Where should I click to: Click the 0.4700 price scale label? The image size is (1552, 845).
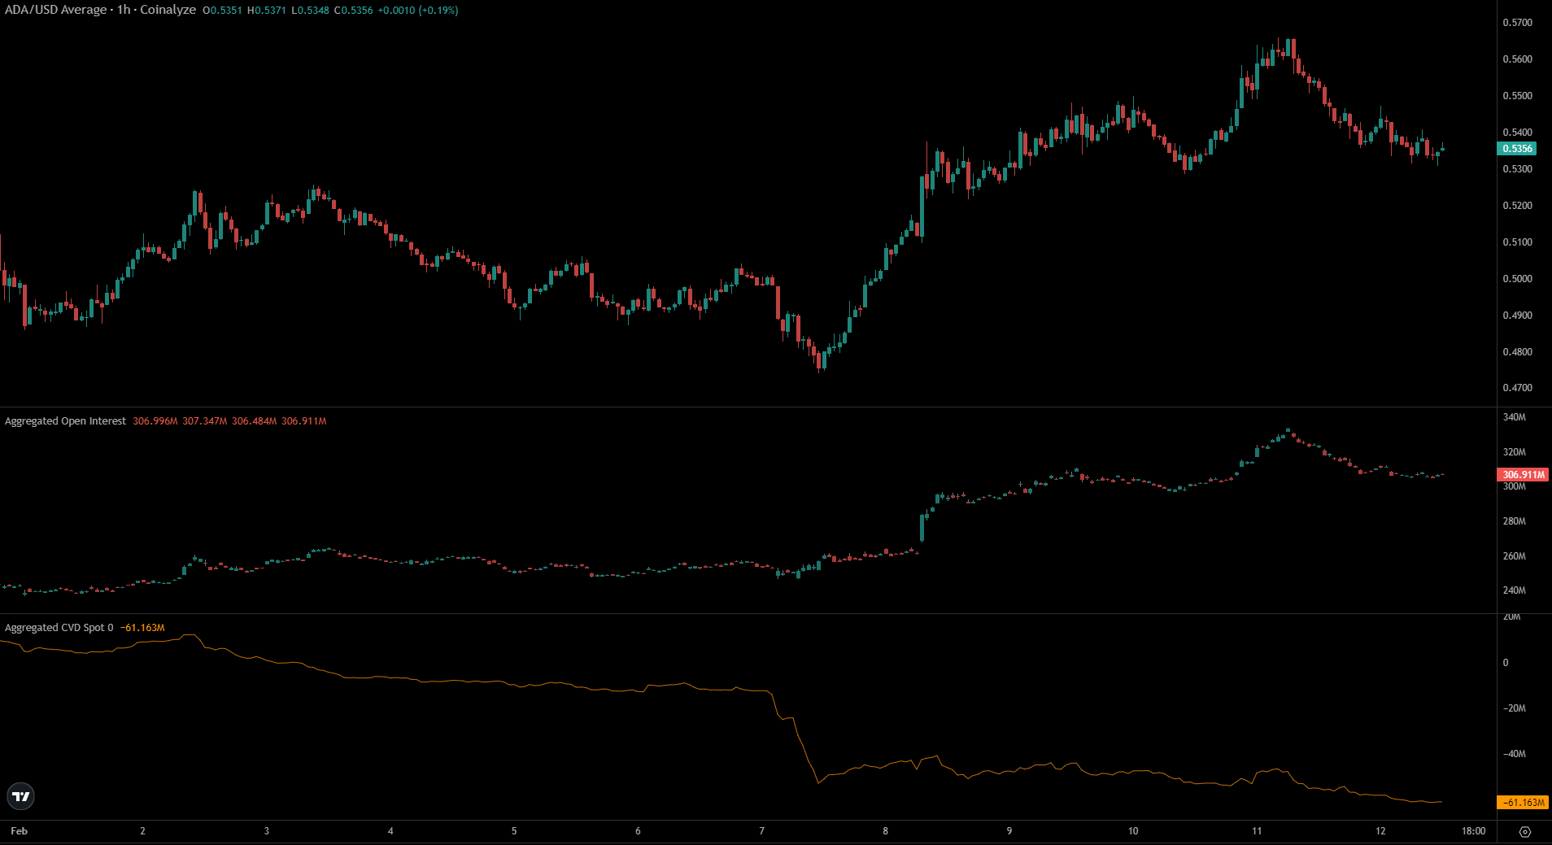pyautogui.click(x=1517, y=389)
